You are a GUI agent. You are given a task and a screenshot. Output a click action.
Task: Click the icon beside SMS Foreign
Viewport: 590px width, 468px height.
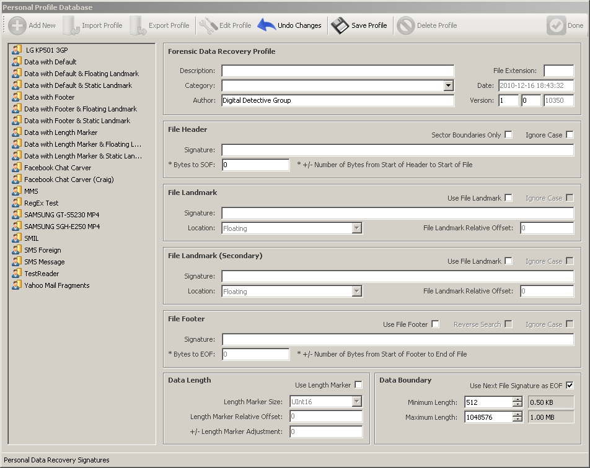click(x=17, y=249)
